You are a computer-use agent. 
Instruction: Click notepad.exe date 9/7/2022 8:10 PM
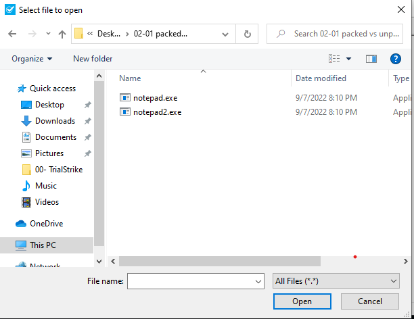(326, 98)
